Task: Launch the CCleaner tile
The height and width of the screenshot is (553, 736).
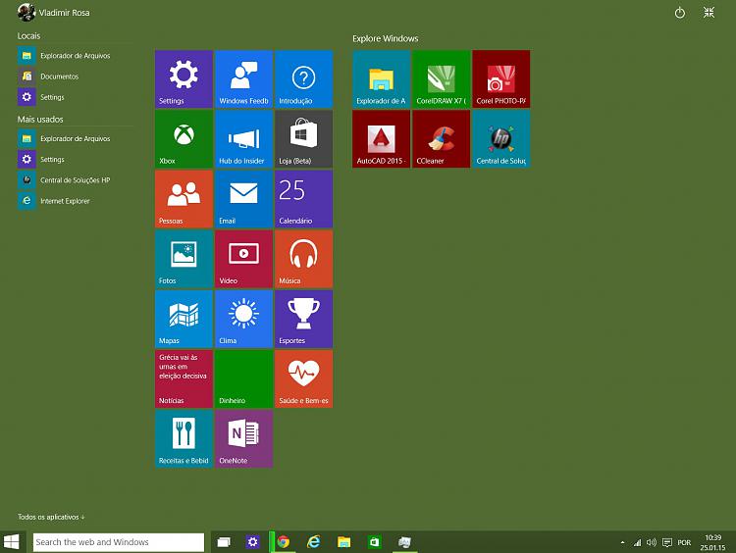Action: pos(442,139)
